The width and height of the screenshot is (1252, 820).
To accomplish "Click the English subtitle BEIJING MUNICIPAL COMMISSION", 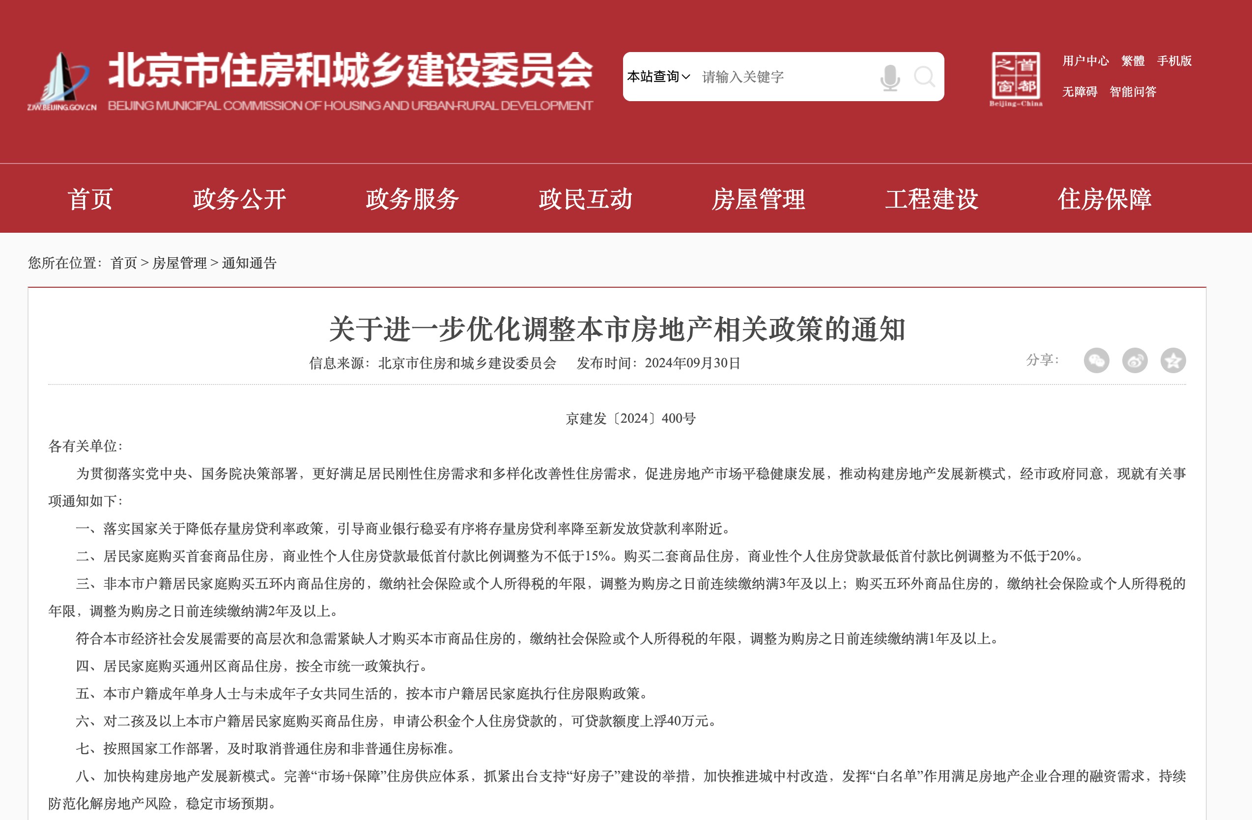I will coord(350,106).
